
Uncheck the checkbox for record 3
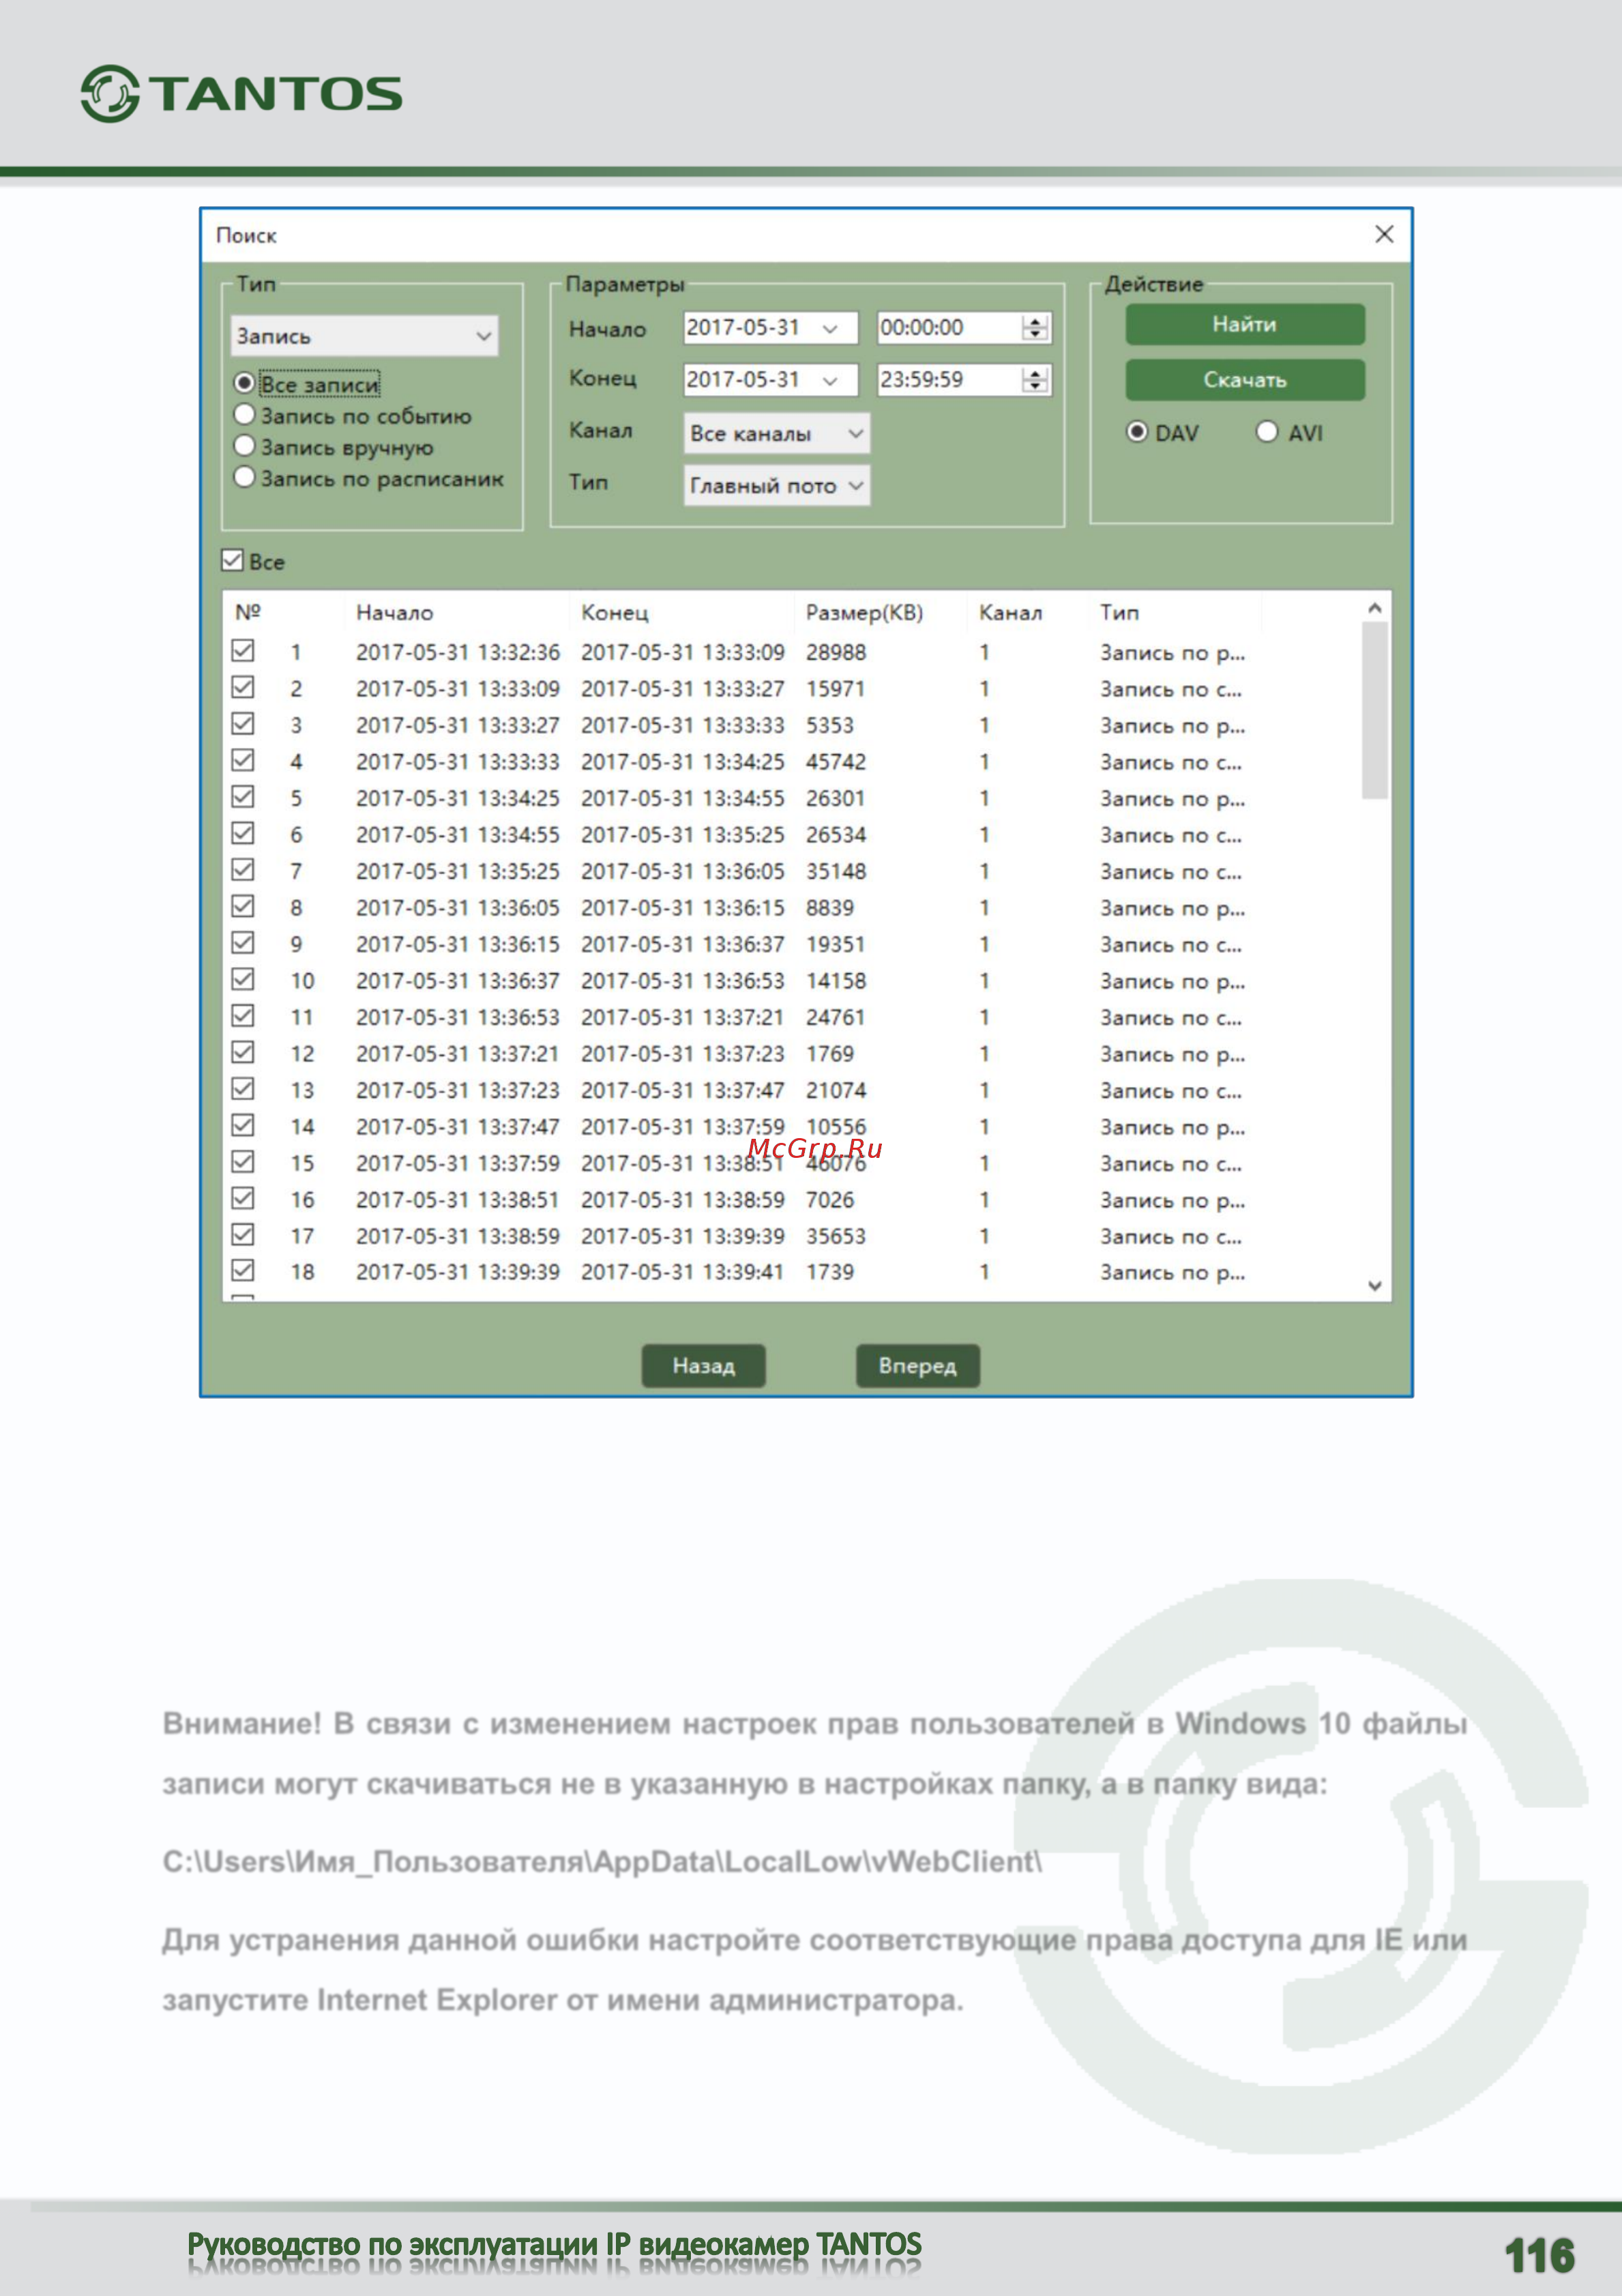(x=243, y=724)
